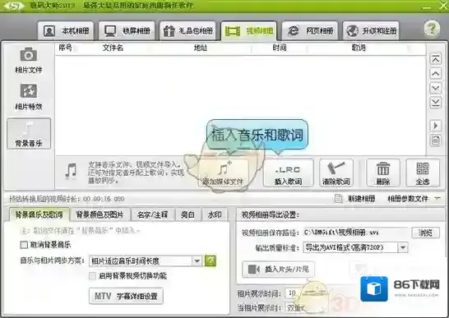Switch to the 网页相册 tab
Viewport: 449px width, 318px height.
pyautogui.click(x=310, y=30)
